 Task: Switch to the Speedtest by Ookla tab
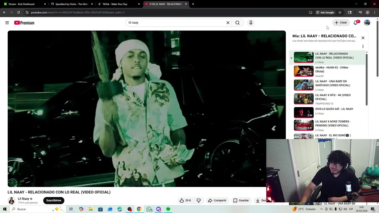point(72,4)
